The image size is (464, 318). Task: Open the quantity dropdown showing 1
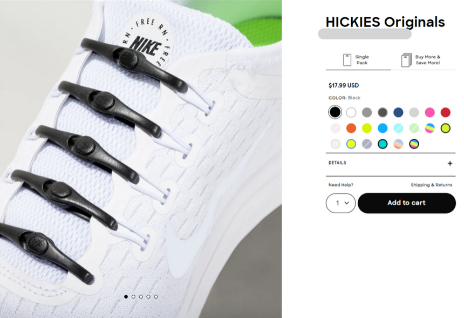[340, 203]
